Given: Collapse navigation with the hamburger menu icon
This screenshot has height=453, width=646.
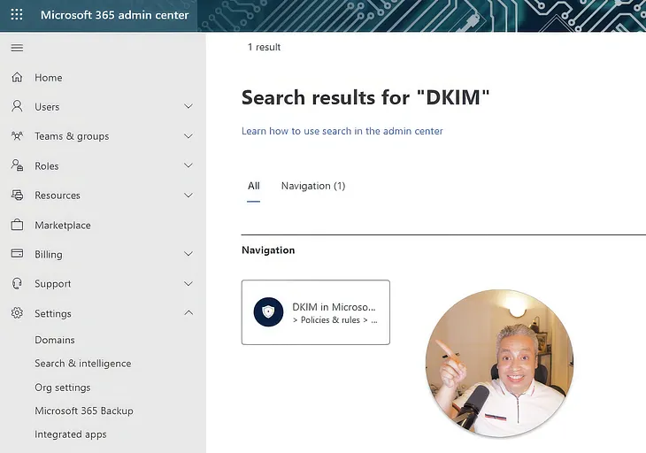Looking at the screenshot, I should coord(17,48).
